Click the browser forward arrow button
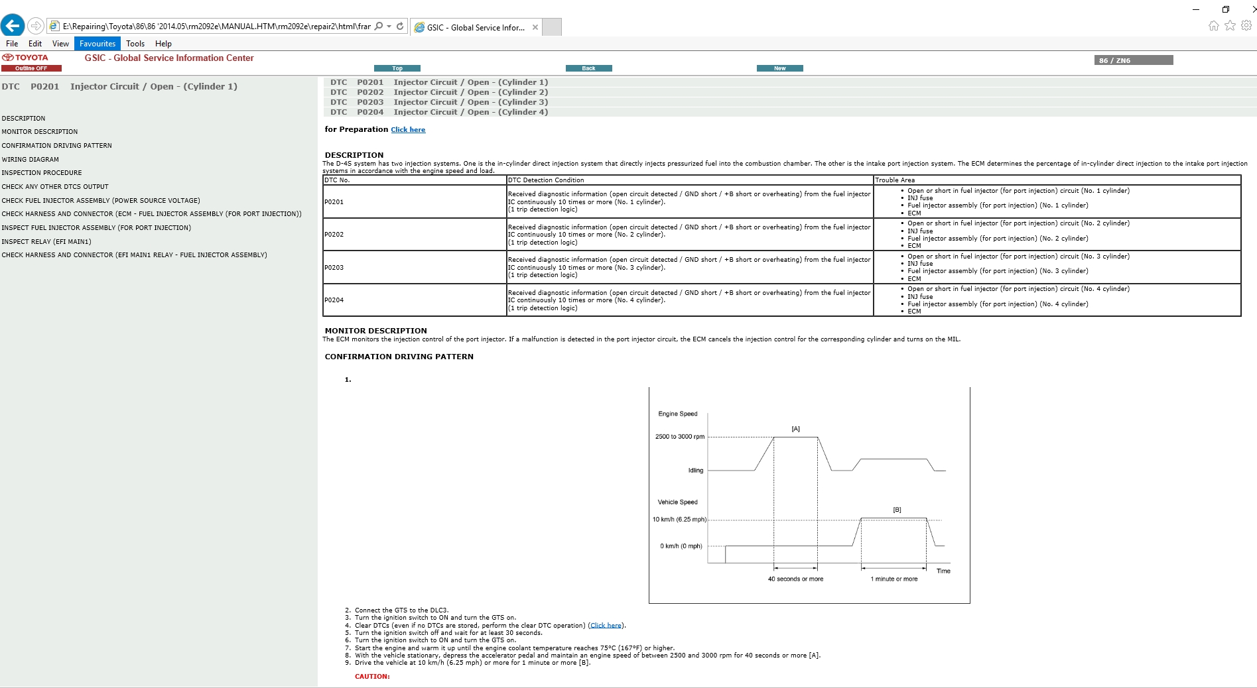The height and width of the screenshot is (688, 1257). pyautogui.click(x=36, y=26)
